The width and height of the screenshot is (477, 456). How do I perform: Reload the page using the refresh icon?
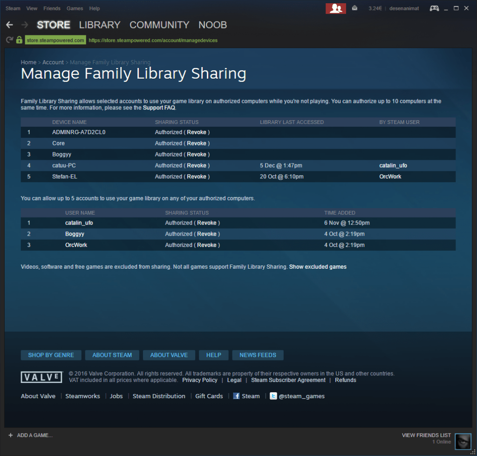tap(9, 40)
